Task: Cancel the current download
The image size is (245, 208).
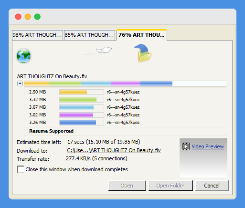Action: click(x=212, y=186)
